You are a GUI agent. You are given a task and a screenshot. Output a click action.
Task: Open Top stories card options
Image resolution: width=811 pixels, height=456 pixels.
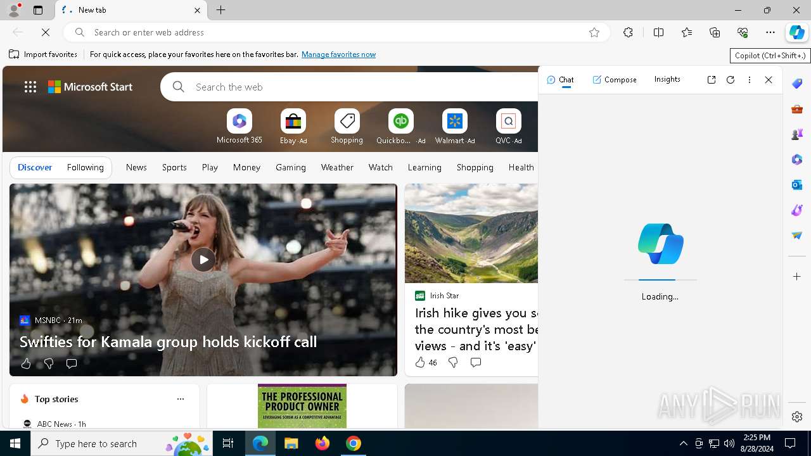pos(181,399)
